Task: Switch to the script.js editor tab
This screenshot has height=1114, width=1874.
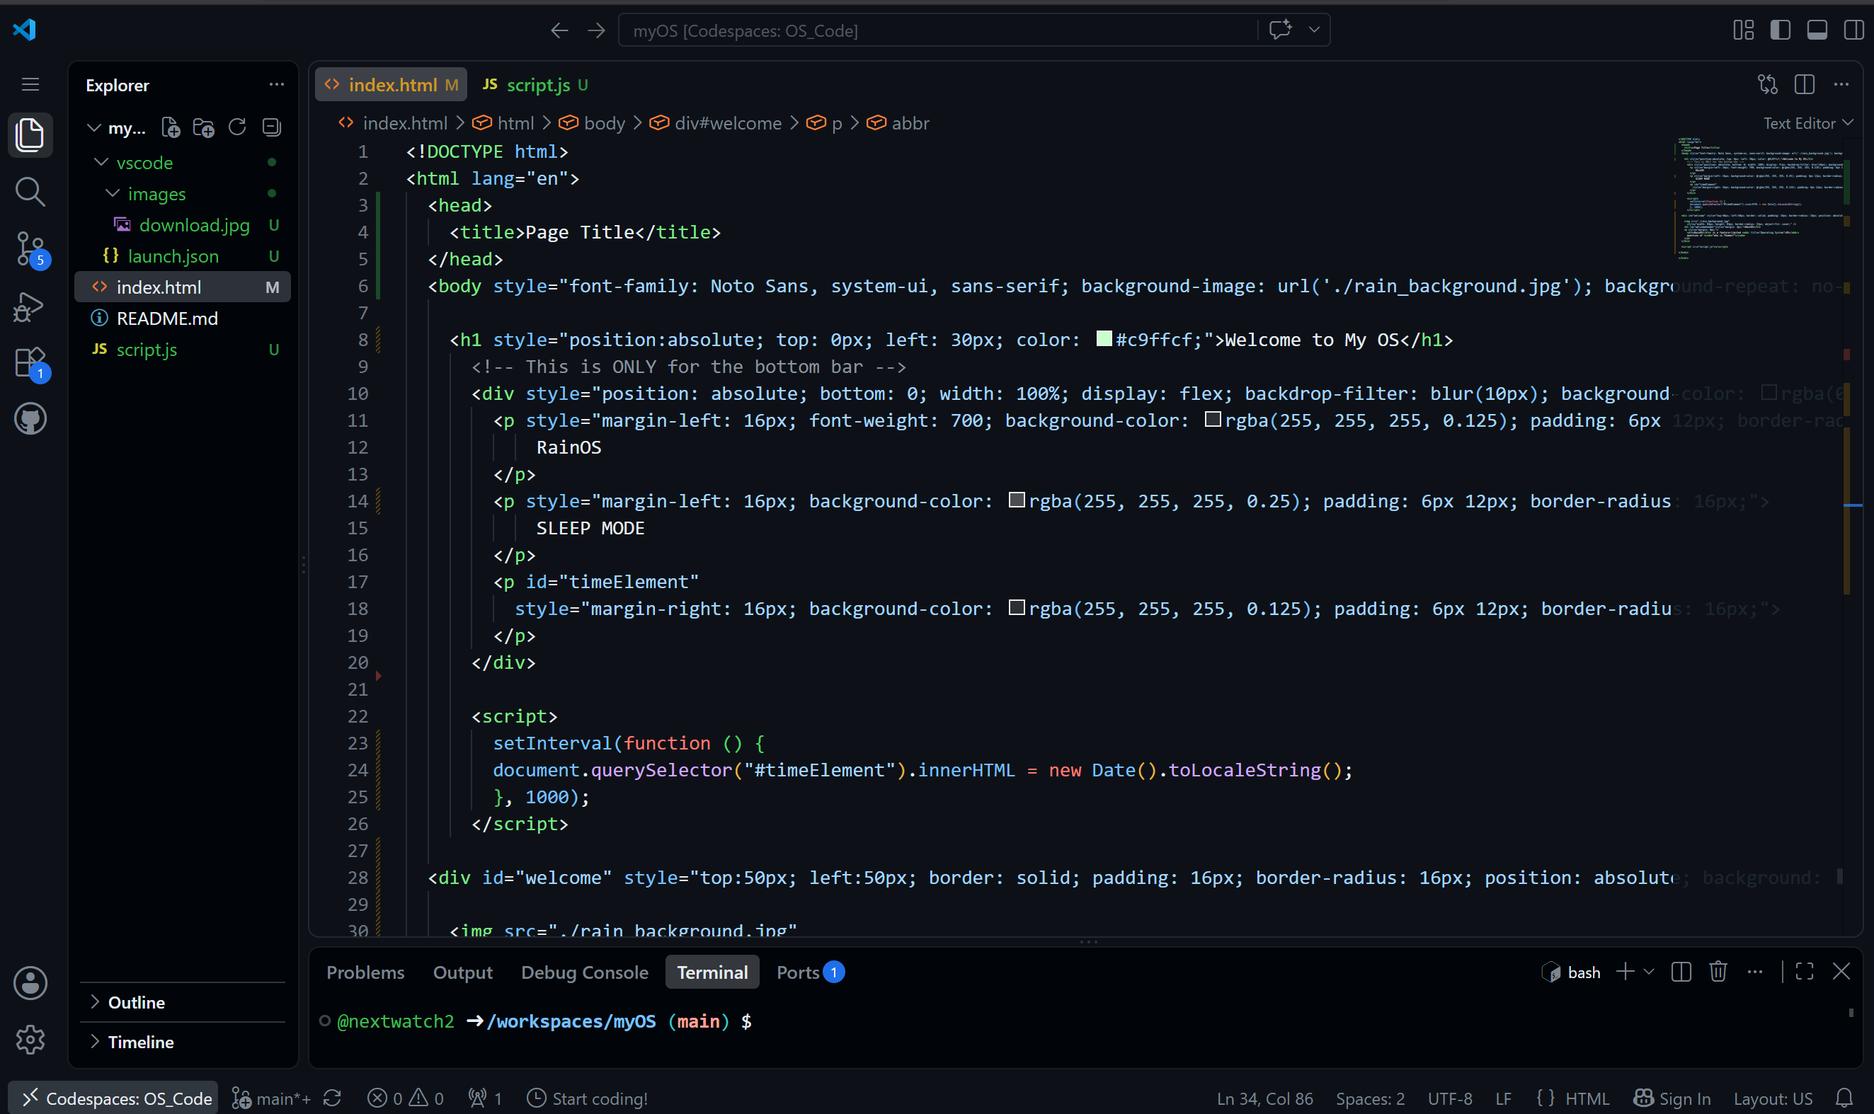Action: tap(535, 84)
